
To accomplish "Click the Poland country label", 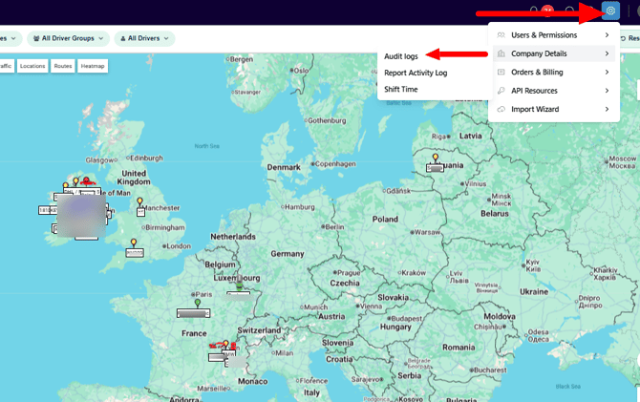I will (385, 220).
